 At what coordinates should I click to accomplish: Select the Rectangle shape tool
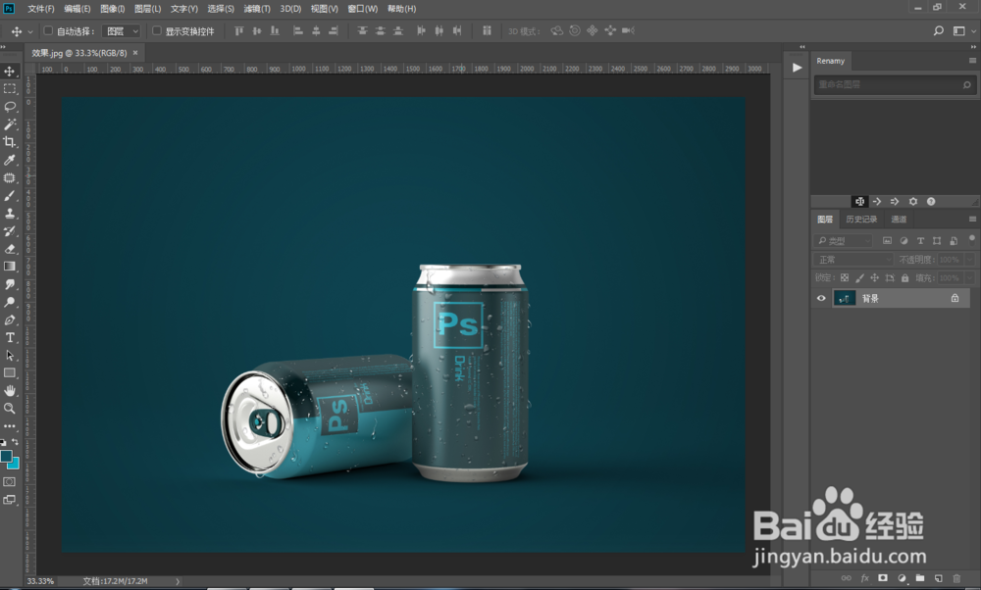coord(10,373)
